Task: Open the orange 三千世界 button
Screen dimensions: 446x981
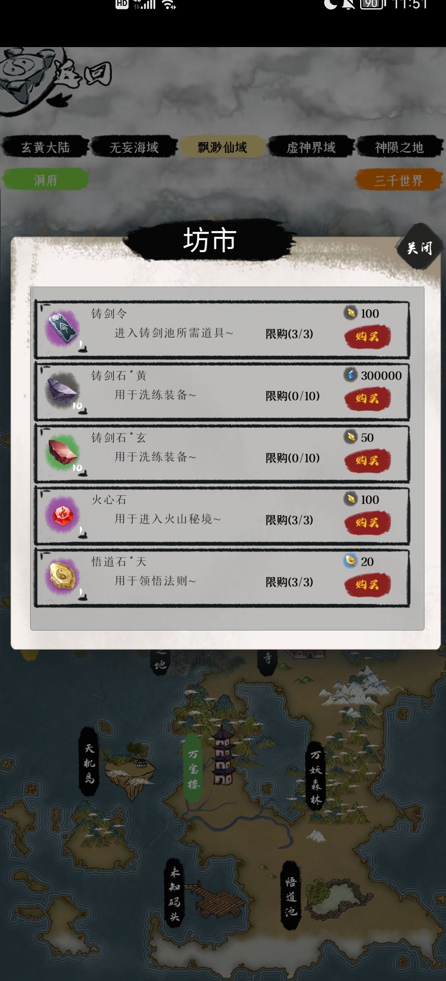Action: 399,180
